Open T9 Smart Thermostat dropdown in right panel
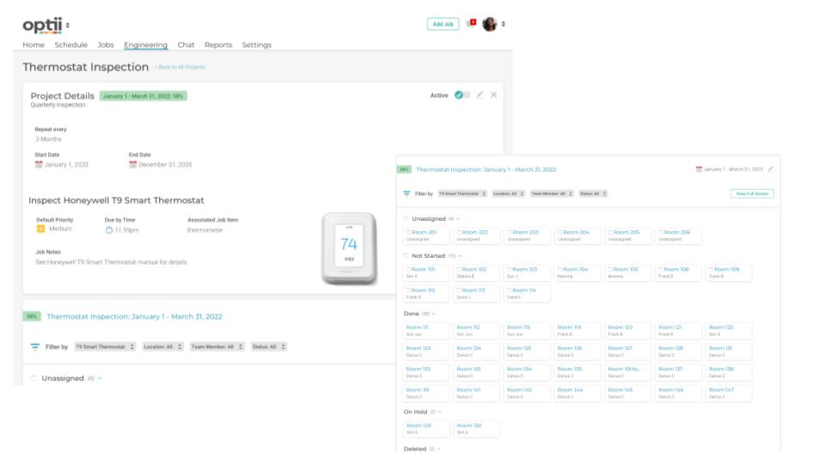 point(462,193)
